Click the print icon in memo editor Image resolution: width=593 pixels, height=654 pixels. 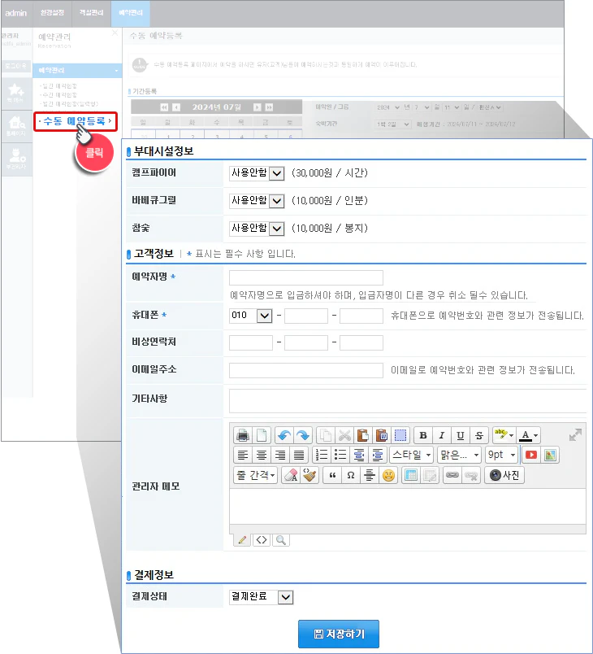(243, 435)
